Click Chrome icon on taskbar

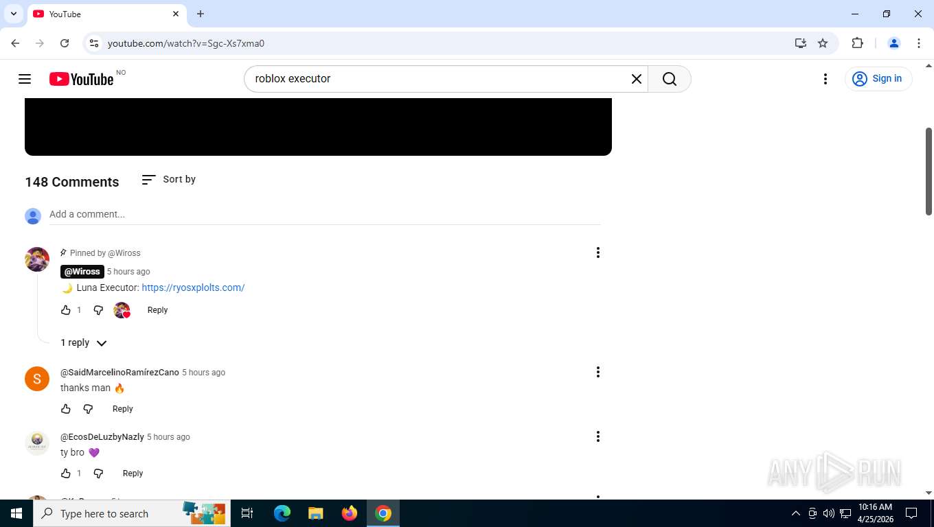(383, 513)
